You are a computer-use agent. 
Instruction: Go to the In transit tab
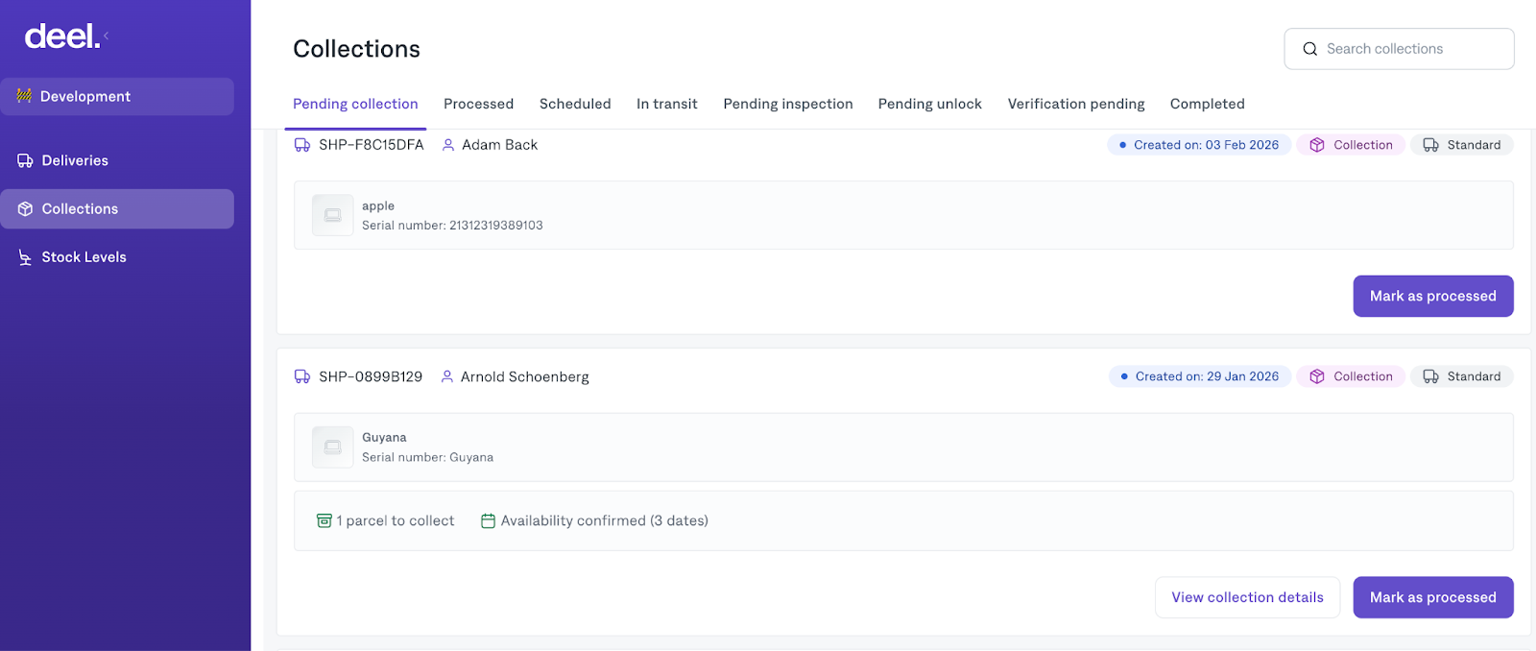[x=666, y=104]
